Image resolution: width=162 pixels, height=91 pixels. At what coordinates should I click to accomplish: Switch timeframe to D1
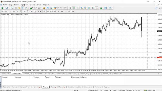tap(66, 11)
